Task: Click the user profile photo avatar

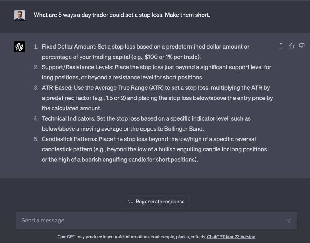Action: tap(19, 16)
